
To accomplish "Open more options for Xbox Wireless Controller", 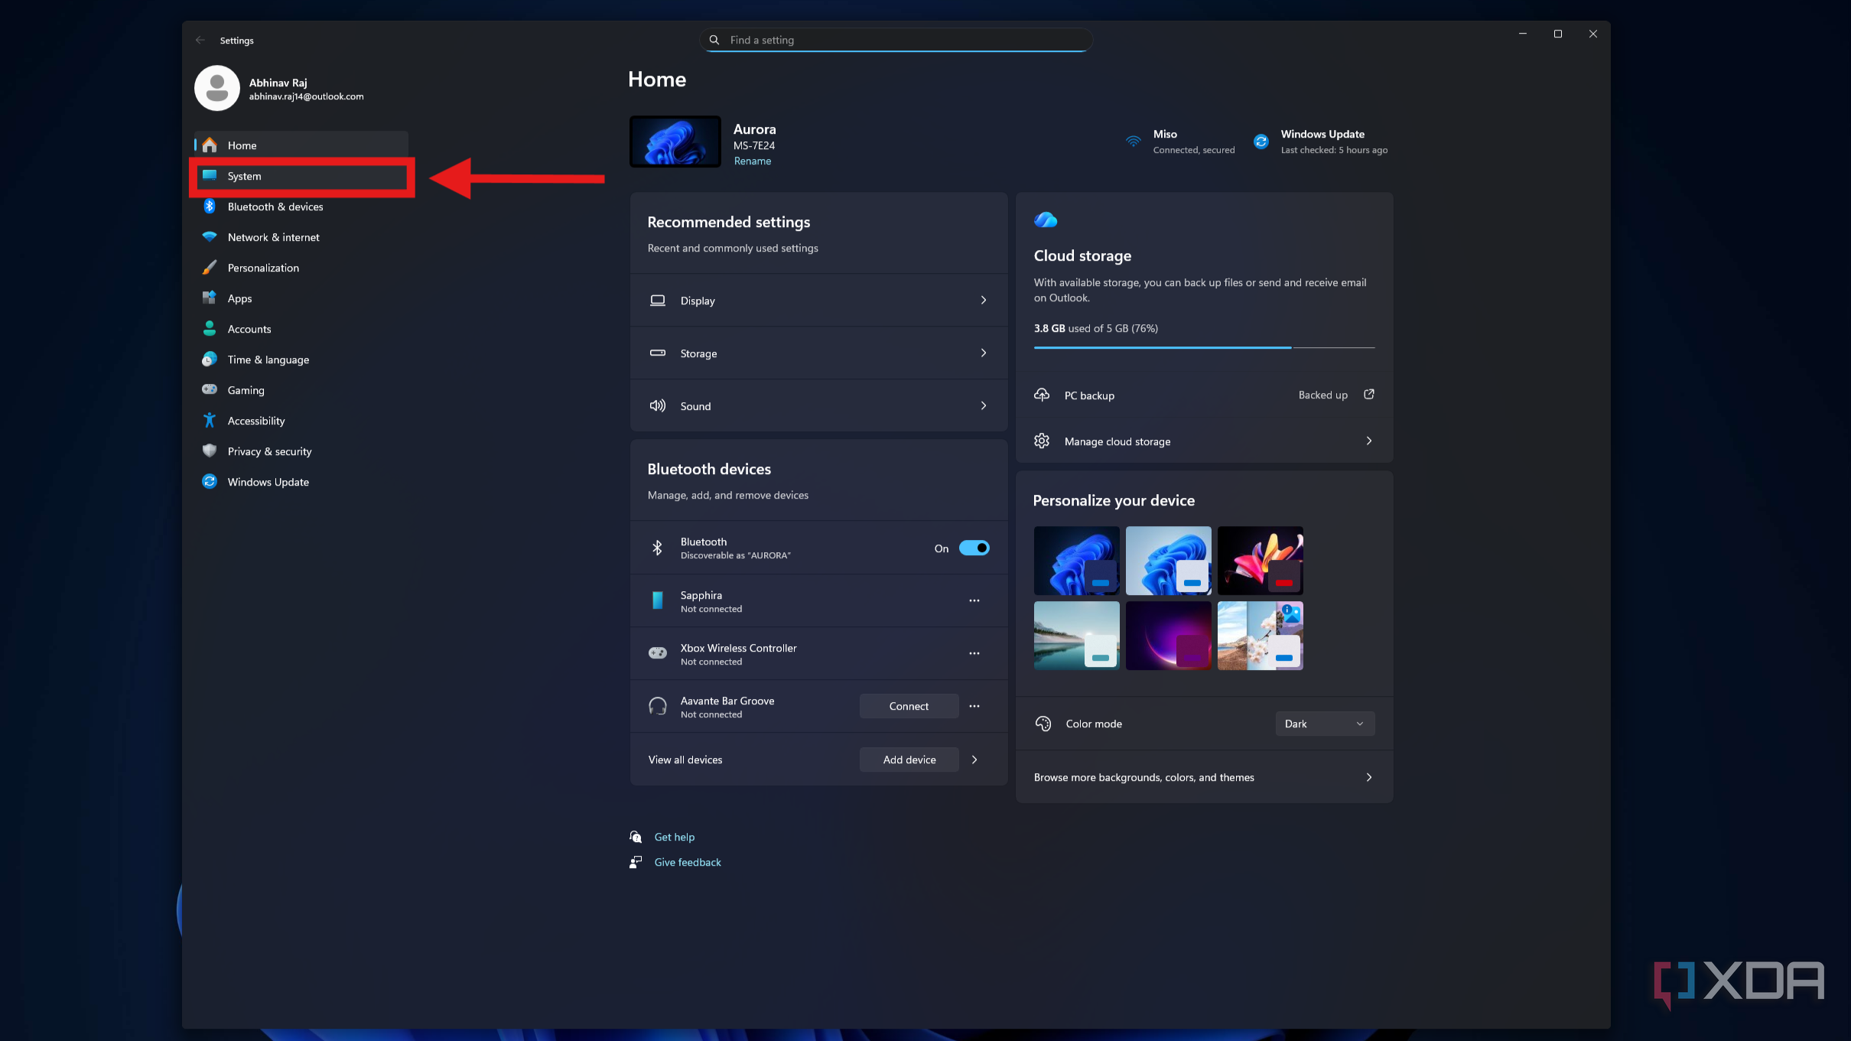I will coord(974,653).
